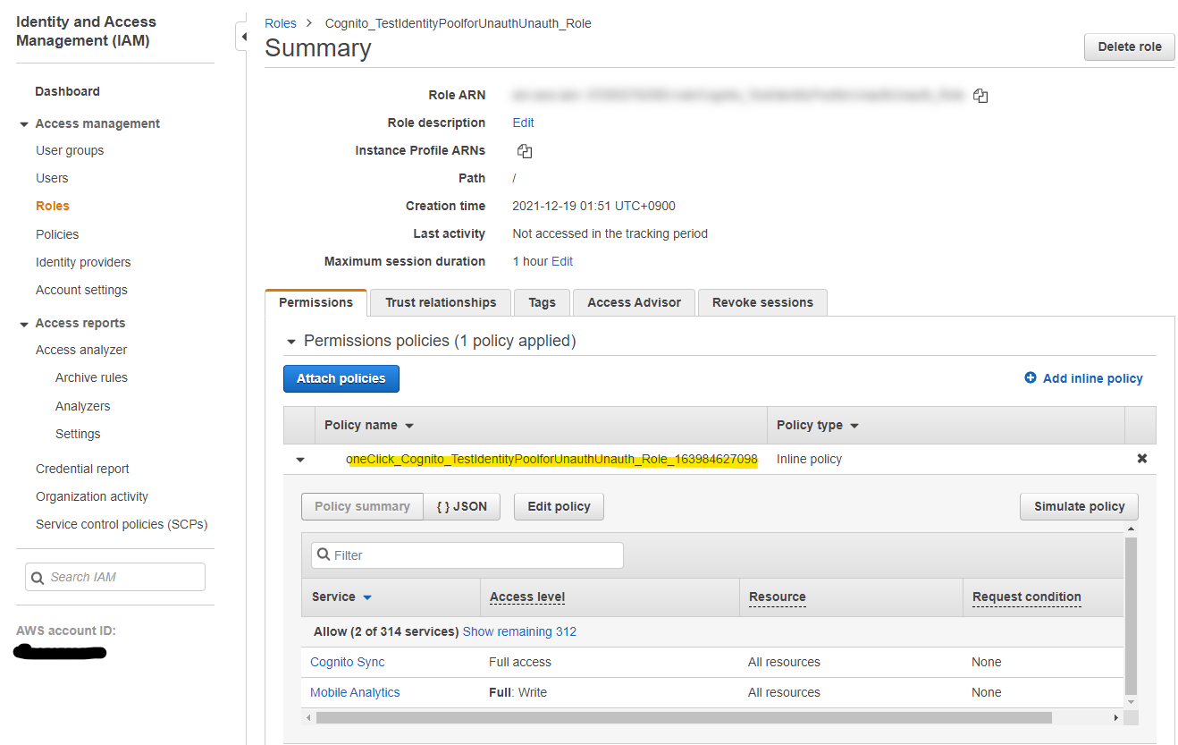Open Credential report

click(x=82, y=469)
